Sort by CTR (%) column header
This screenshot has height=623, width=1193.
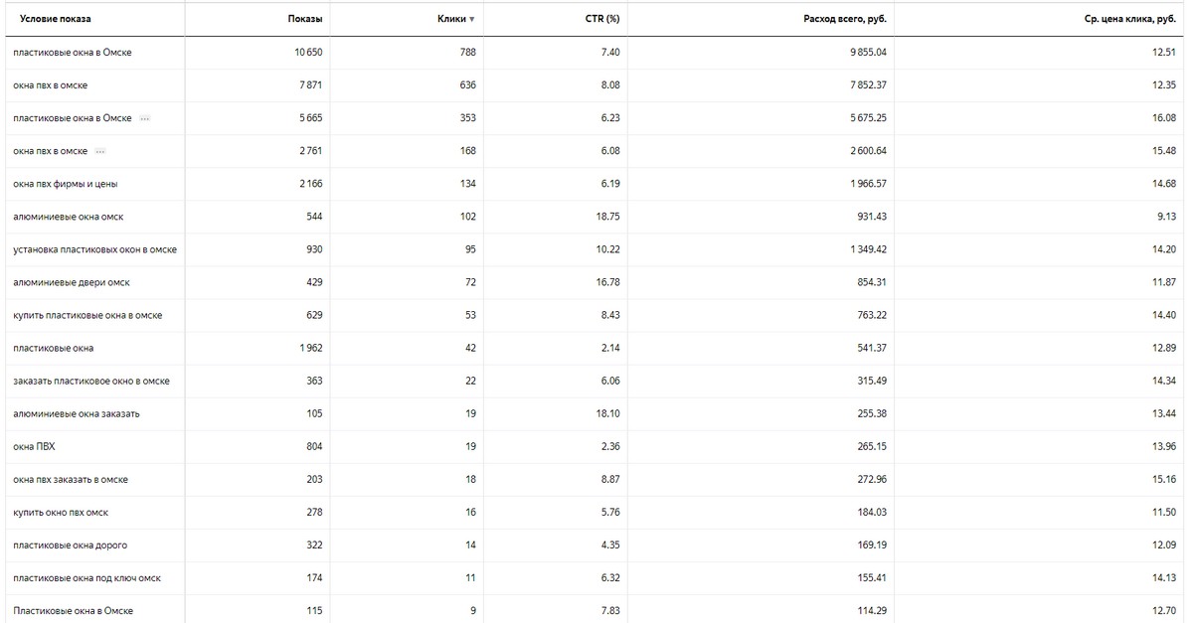(602, 19)
